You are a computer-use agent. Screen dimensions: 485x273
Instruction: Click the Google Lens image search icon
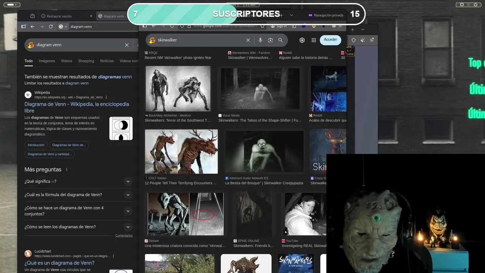[x=271, y=40]
